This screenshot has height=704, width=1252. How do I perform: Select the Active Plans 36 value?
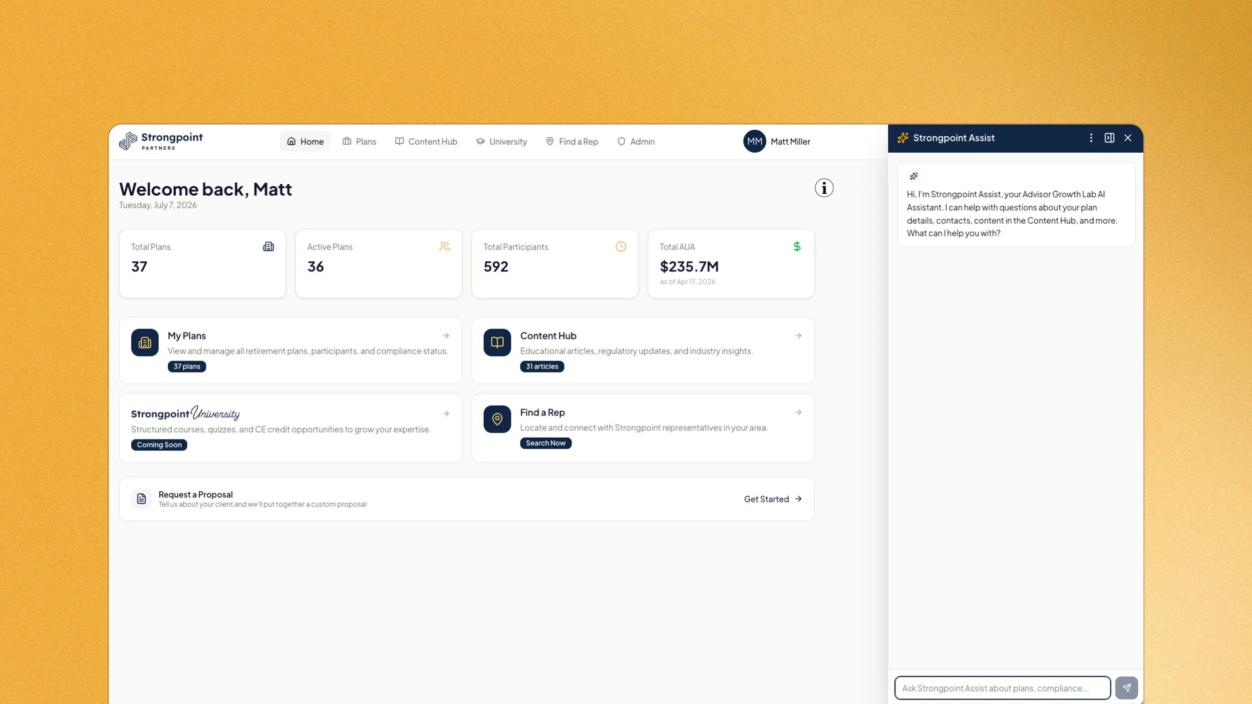(316, 266)
